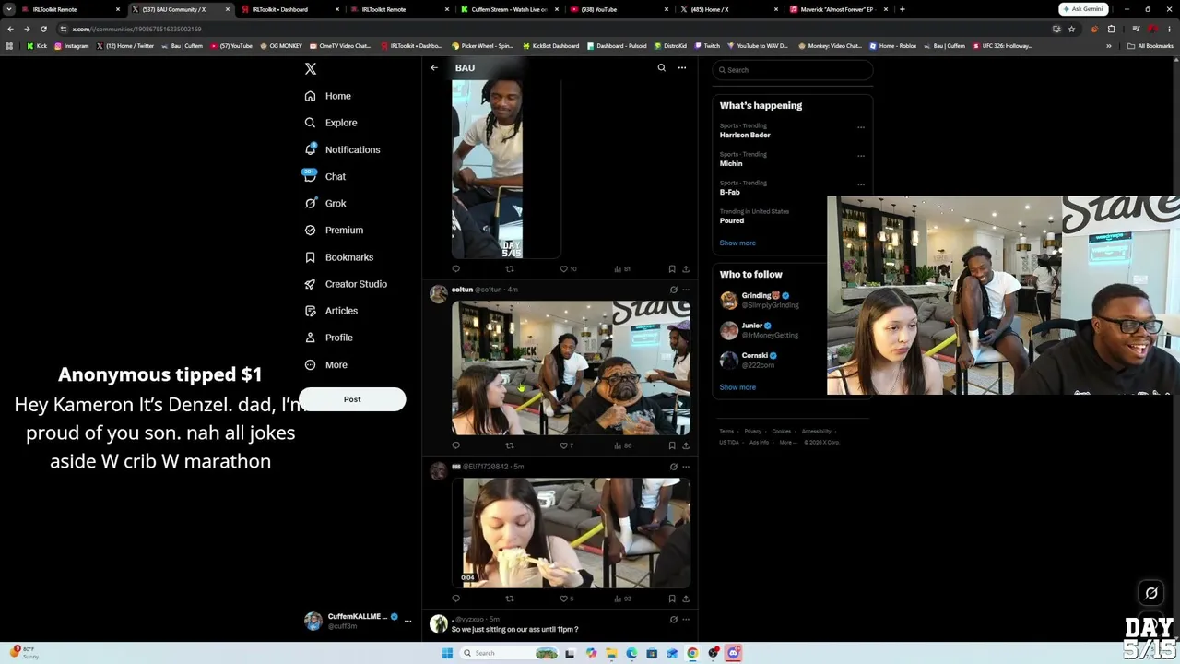Open Grok actions on the coltun post

coord(673,290)
